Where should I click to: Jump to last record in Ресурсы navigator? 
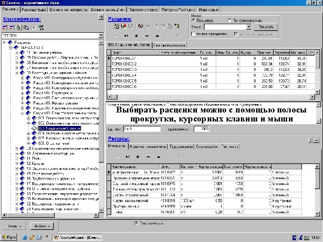(127, 157)
